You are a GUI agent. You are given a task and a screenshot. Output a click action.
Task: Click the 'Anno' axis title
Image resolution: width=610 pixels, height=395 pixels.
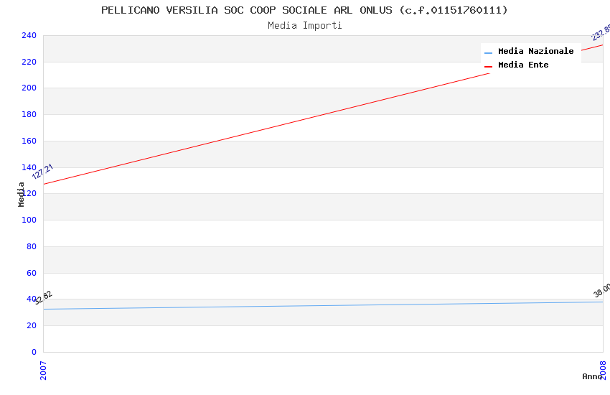tap(592, 376)
